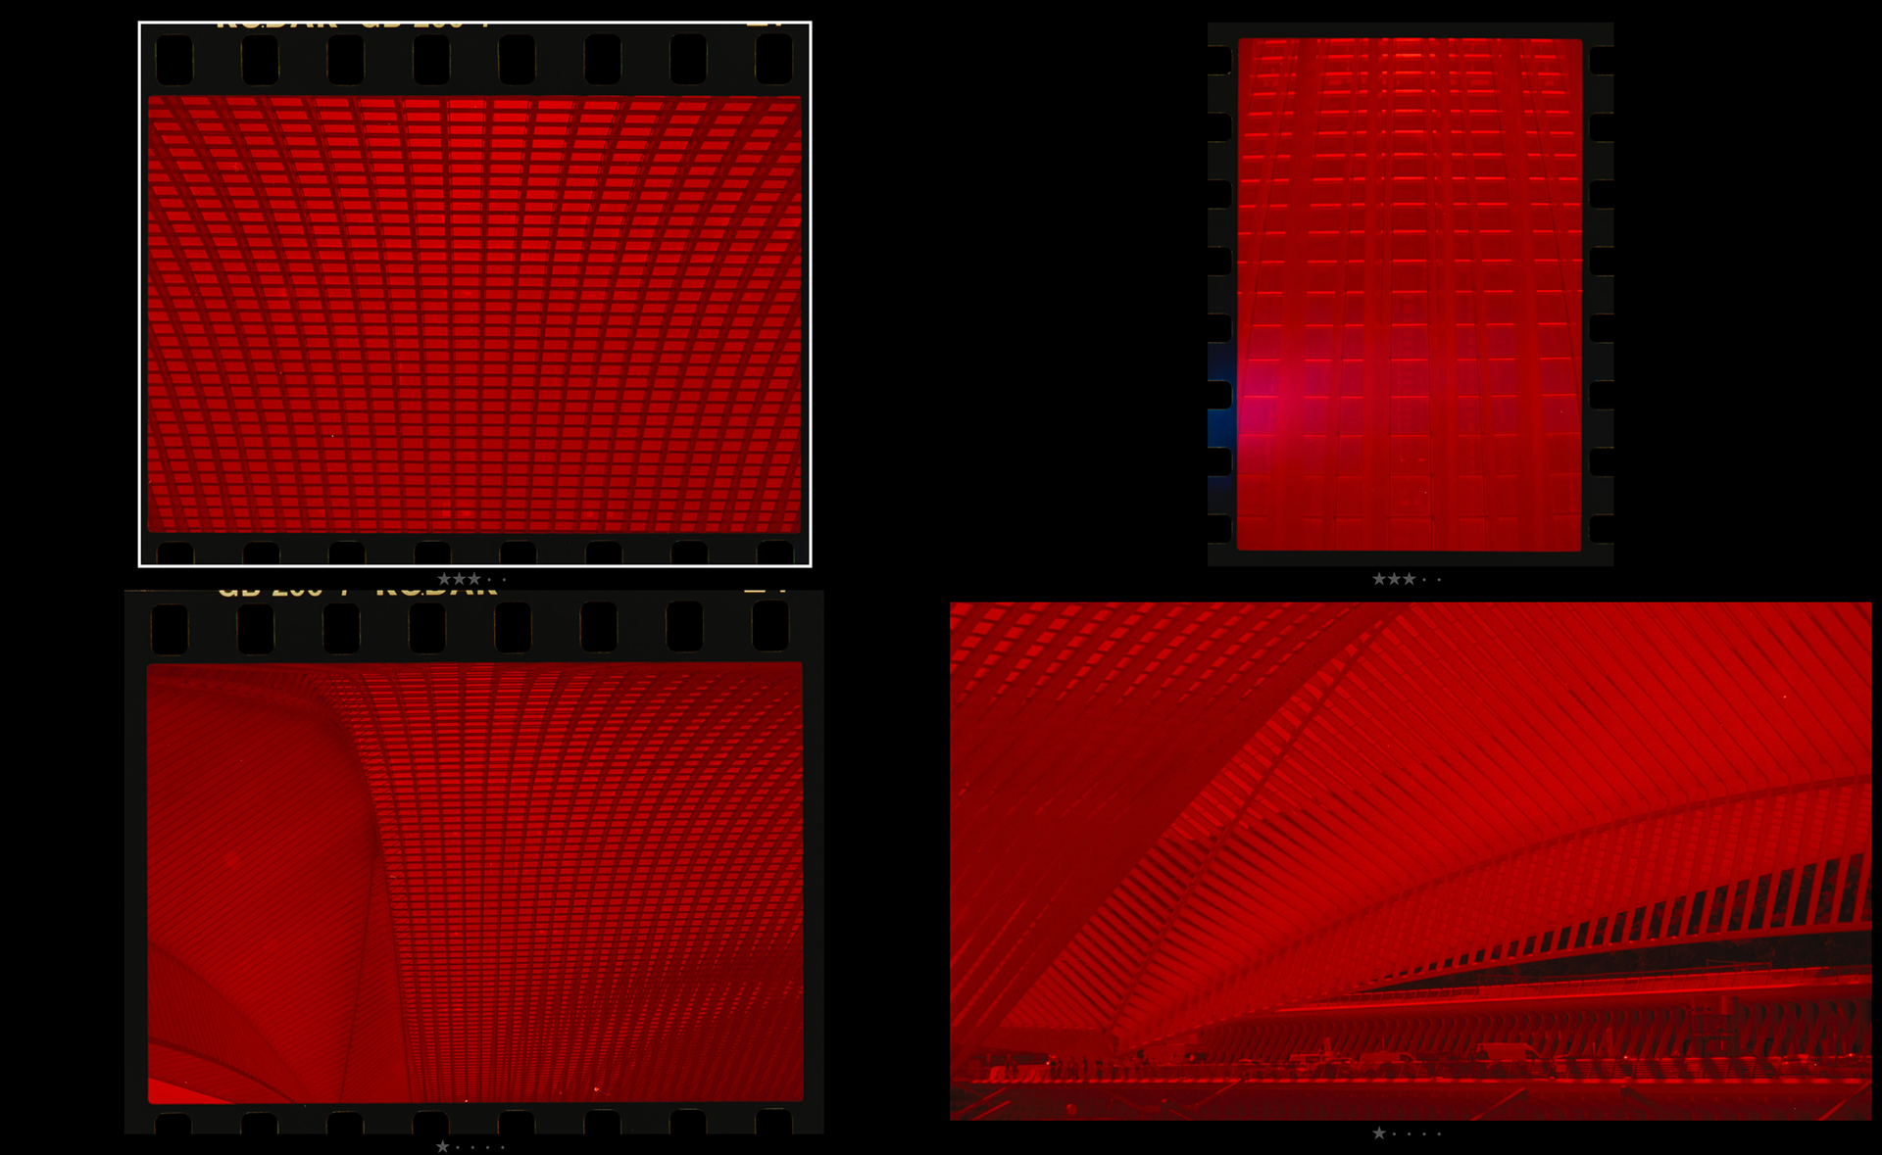Set five-star rating on bottom-right panorama
Viewport: 1882px width, 1155px height.
click(1439, 1133)
